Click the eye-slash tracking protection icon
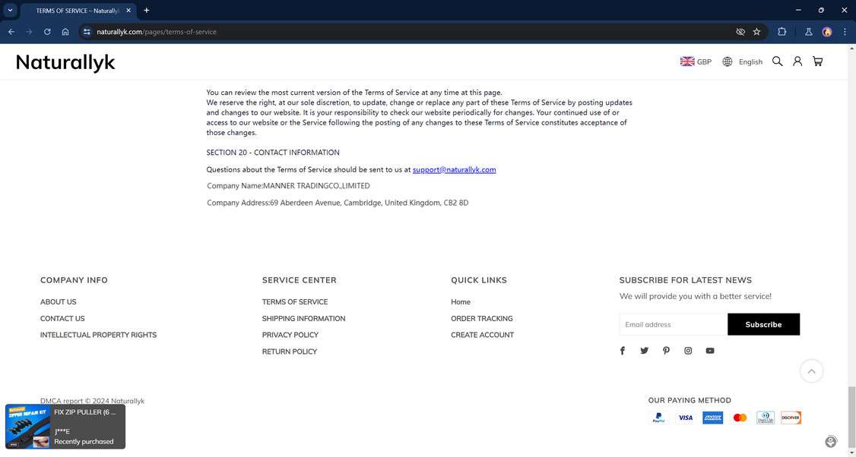 point(740,32)
